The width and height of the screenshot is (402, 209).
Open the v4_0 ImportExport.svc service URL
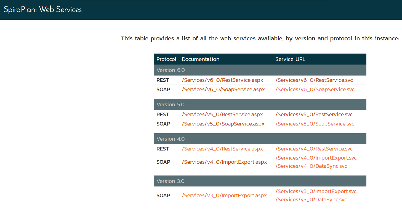[316, 158]
